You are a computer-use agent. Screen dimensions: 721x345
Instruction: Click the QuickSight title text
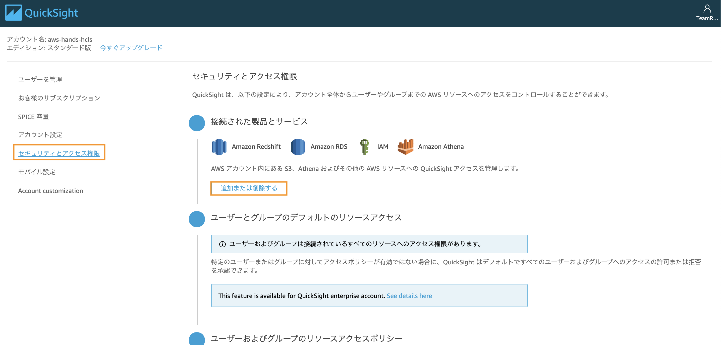tap(51, 13)
